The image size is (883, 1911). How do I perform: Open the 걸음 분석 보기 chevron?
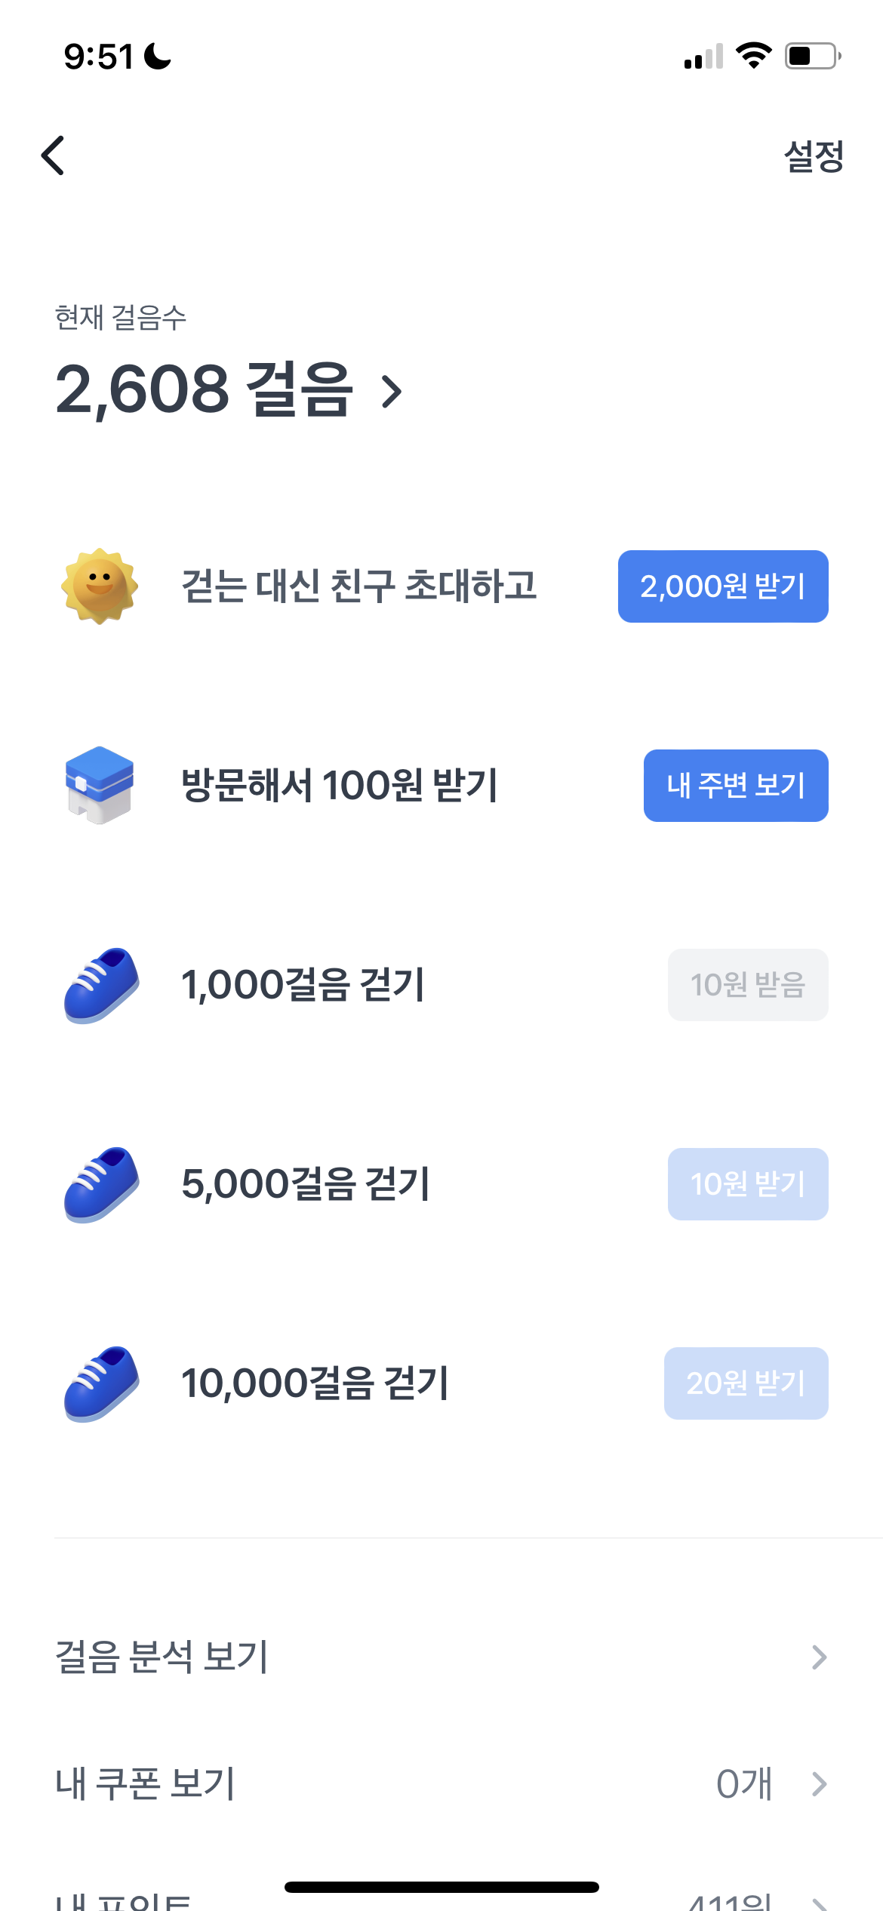[819, 1657]
